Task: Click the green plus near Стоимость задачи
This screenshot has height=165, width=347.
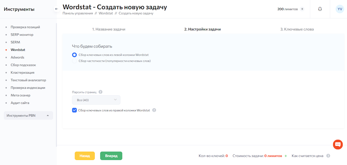Action: coord(286,156)
